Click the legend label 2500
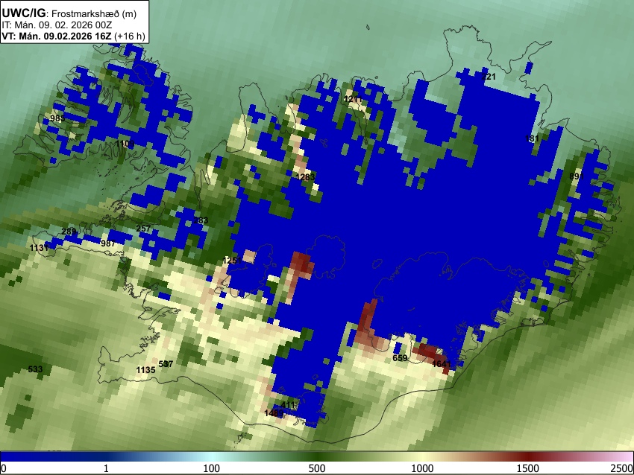Viewport: 634px width, 475px height. (622, 468)
